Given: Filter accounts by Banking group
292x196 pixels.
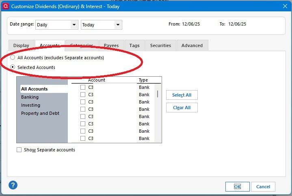Looking at the screenshot, I should tap(30, 97).
